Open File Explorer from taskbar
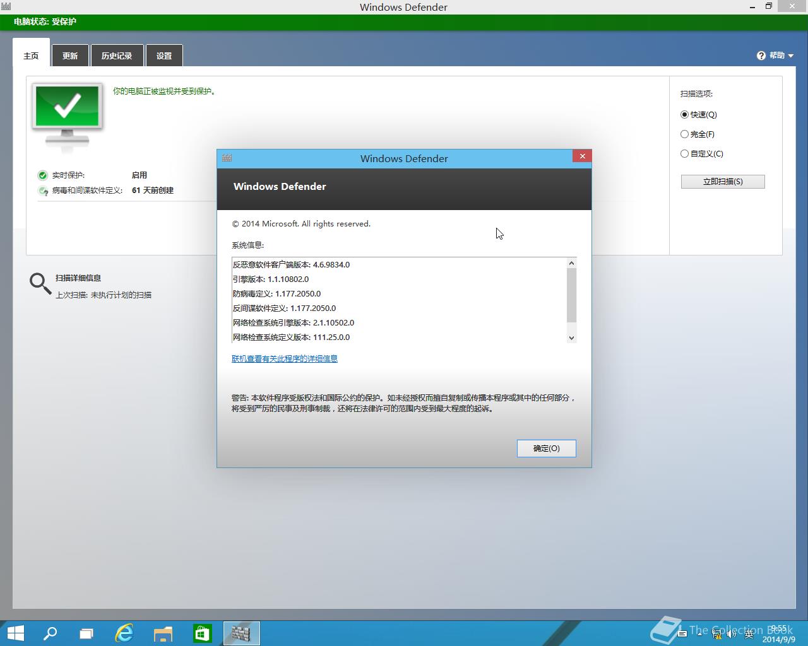 163,633
